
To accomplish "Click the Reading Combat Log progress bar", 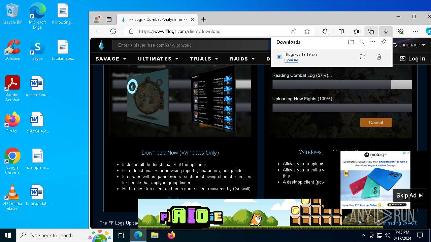I will click(342, 84).
